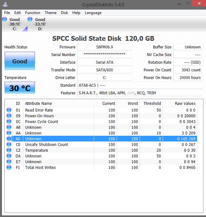Click the status orb for Read Error Rate

[x=9, y=110]
